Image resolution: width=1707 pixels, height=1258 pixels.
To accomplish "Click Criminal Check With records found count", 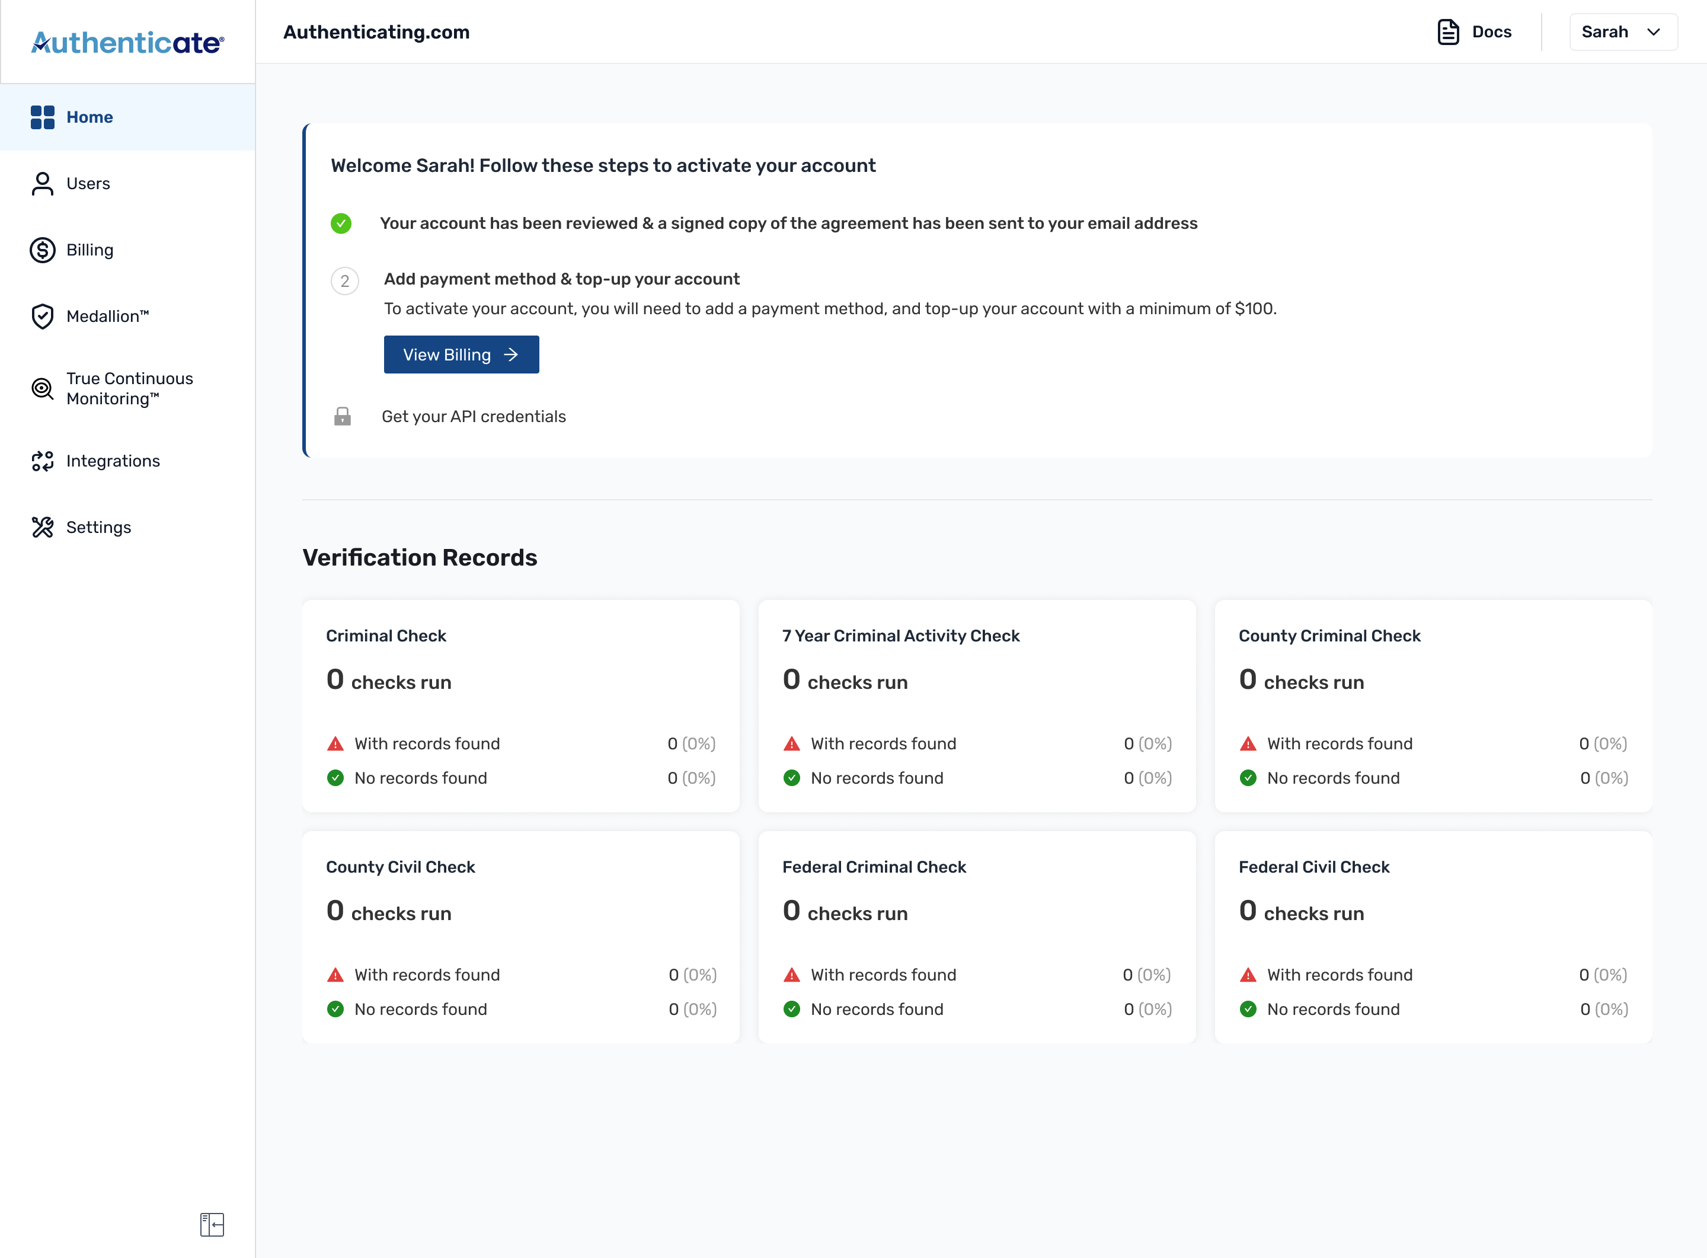I will tap(691, 743).
